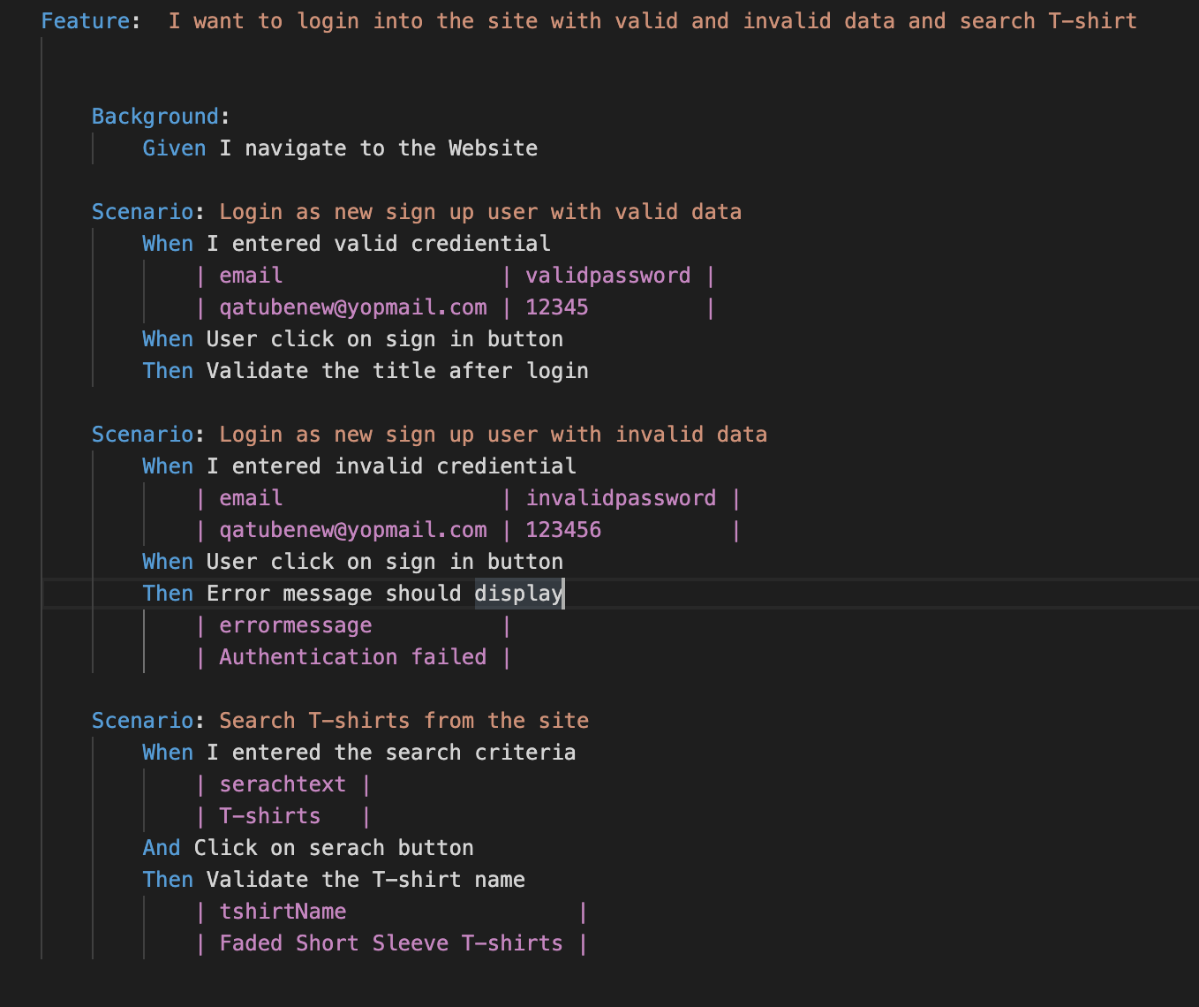Click the "serachtext" table header
The image size is (1199, 1007).
point(283,784)
